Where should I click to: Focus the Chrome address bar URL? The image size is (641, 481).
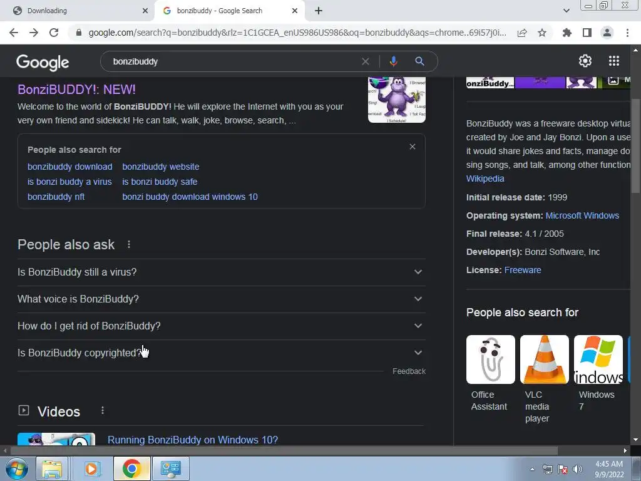coord(297,33)
